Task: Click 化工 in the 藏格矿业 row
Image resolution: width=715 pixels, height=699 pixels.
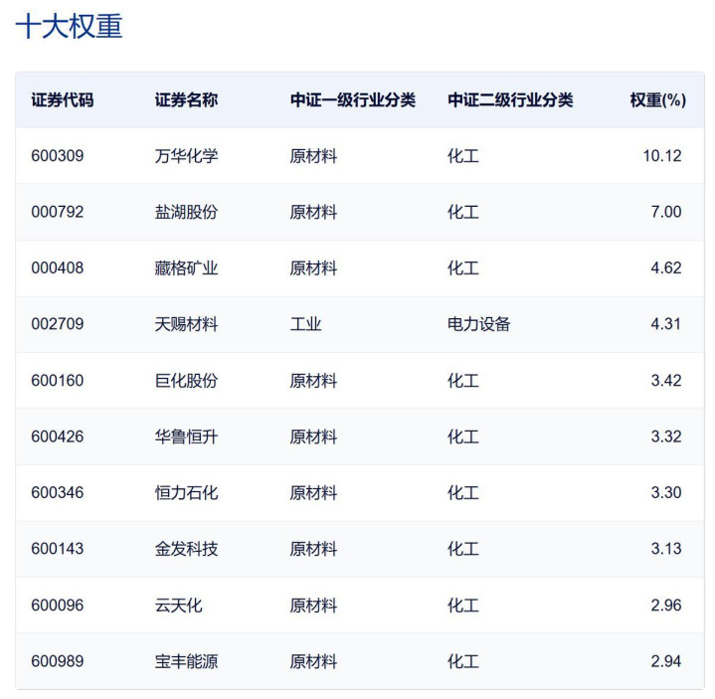Action: click(x=462, y=268)
